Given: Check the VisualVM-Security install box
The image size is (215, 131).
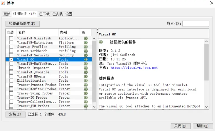Looking at the screenshot, I should pos(11,55).
